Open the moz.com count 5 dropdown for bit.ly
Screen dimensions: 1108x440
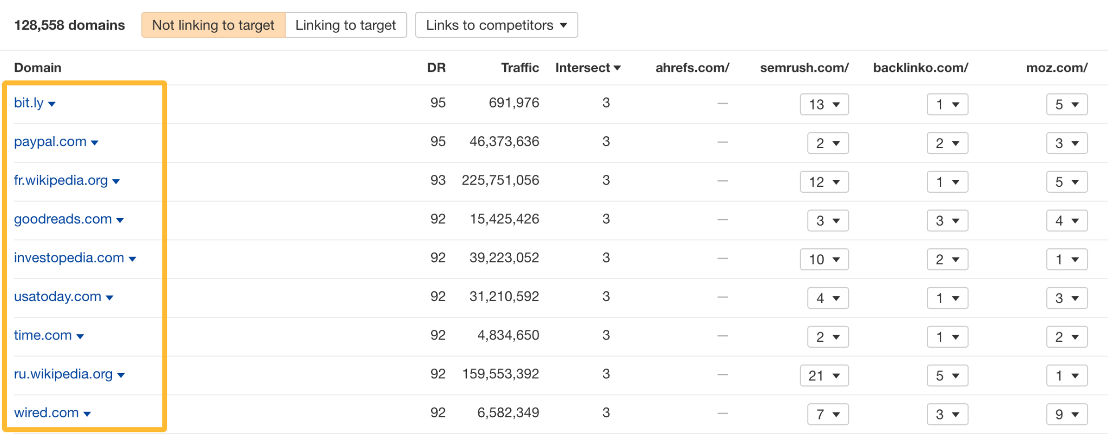(x=1066, y=104)
